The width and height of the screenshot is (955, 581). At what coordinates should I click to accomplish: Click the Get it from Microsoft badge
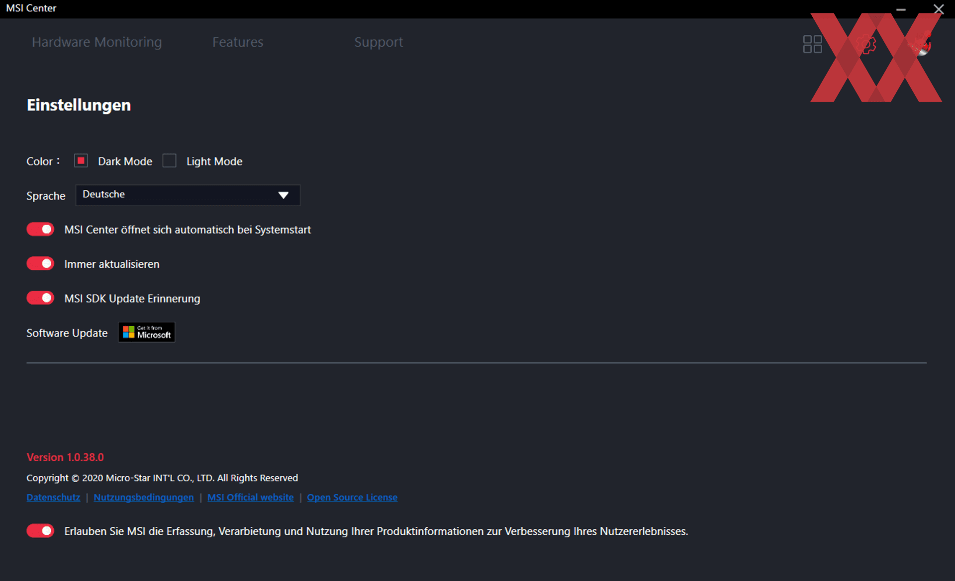pos(146,332)
